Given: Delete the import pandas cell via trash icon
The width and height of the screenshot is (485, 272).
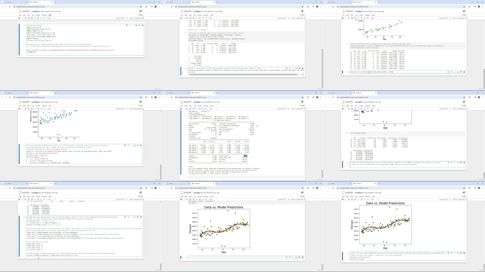Looking at the screenshot, I should click(143, 25).
